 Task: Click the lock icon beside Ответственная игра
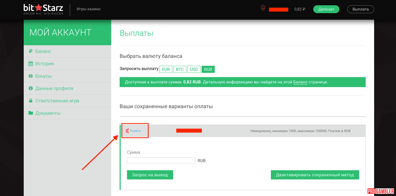click(31, 101)
